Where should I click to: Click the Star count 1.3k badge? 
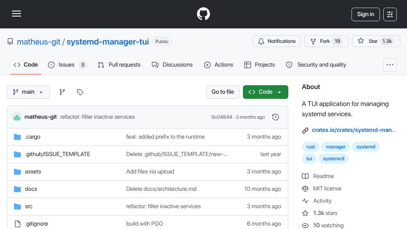click(387, 41)
